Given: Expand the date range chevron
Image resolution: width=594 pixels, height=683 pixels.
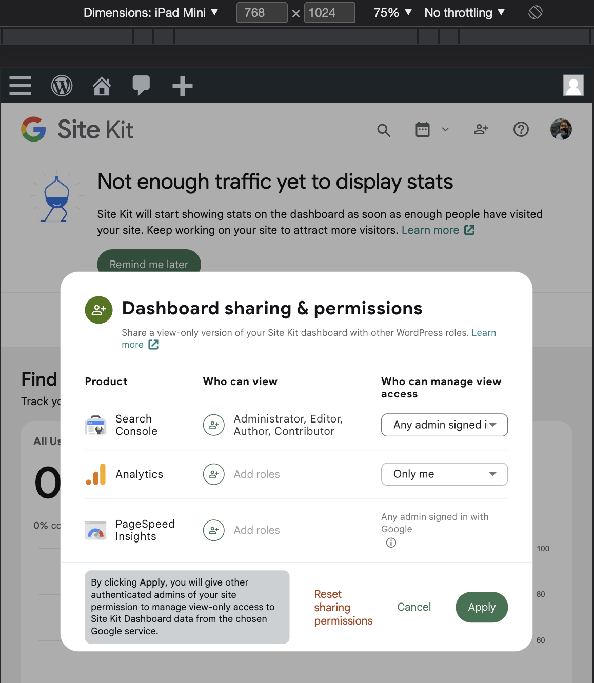Looking at the screenshot, I should pos(445,130).
